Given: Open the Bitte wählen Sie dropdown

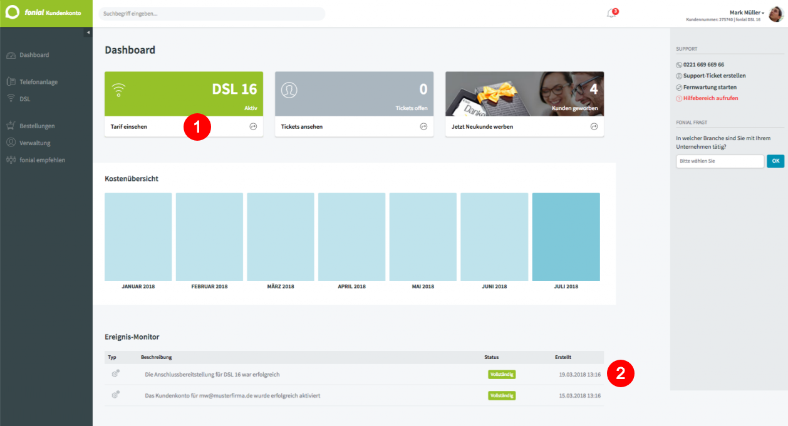Looking at the screenshot, I should 720,161.
